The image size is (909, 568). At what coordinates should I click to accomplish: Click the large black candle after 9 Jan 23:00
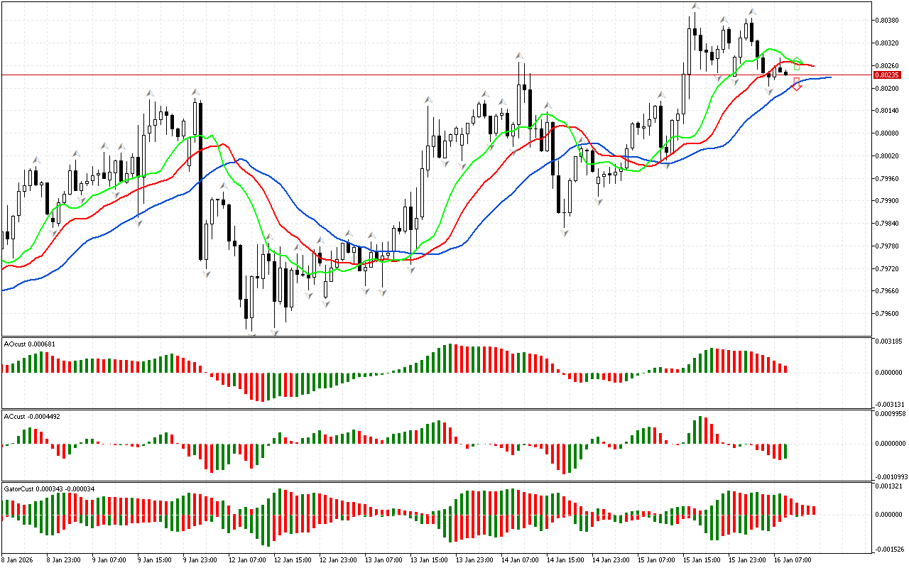pyautogui.click(x=201, y=181)
